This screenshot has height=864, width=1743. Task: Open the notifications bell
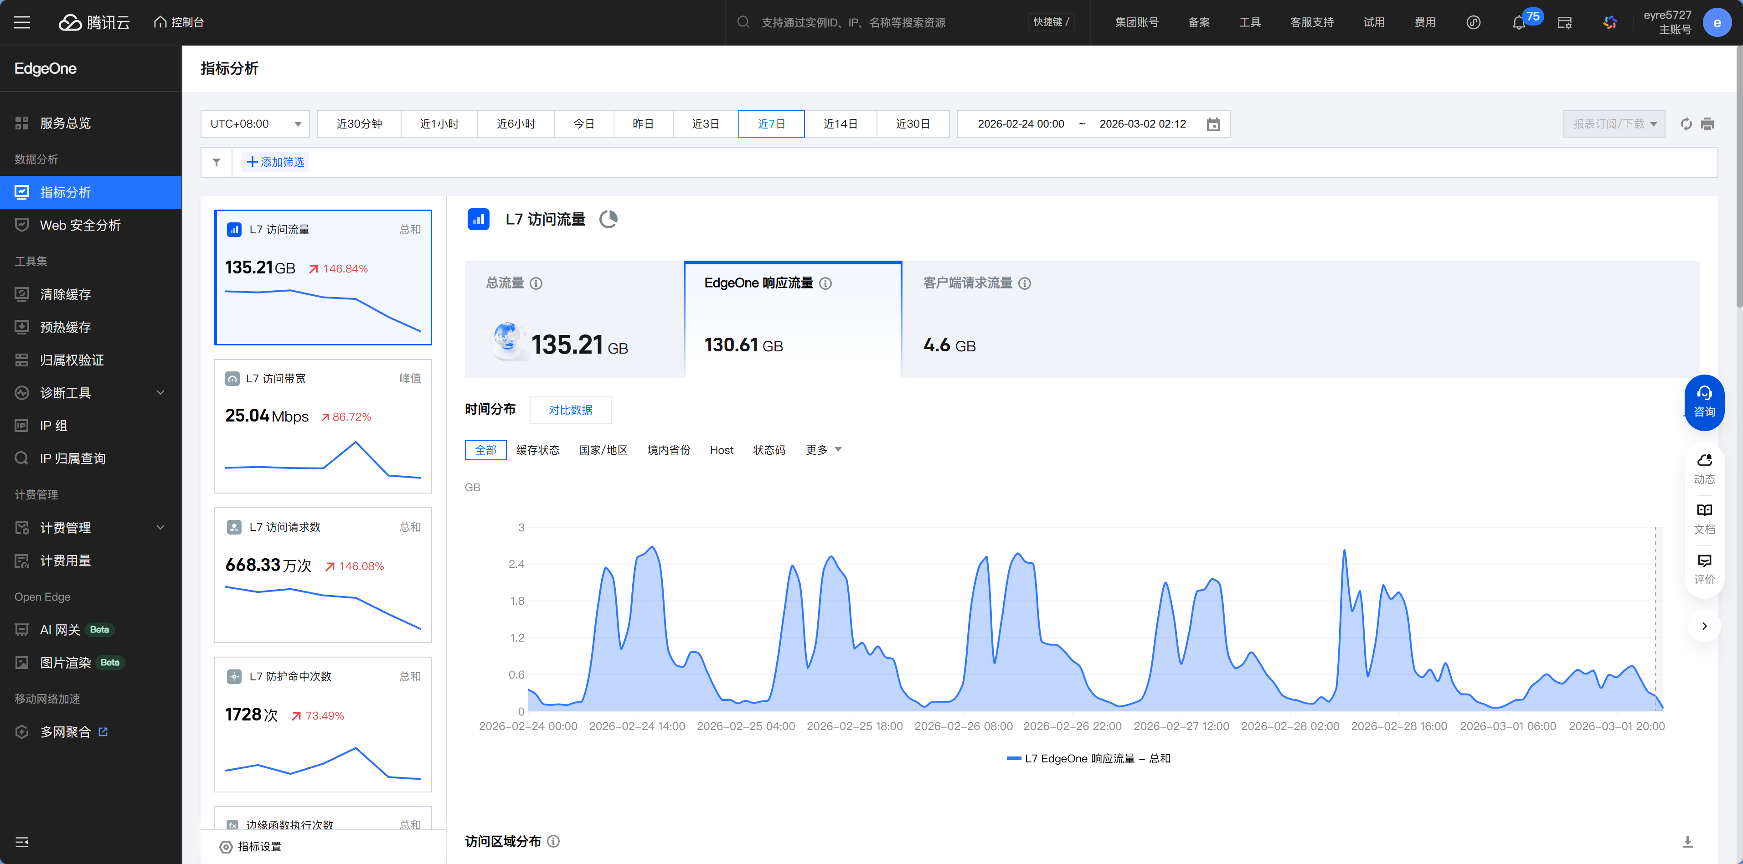[x=1518, y=22]
